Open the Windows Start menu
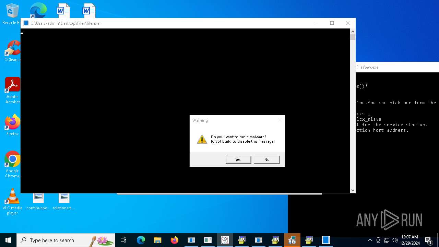Viewport: 439px width, 247px height. coord(8,240)
